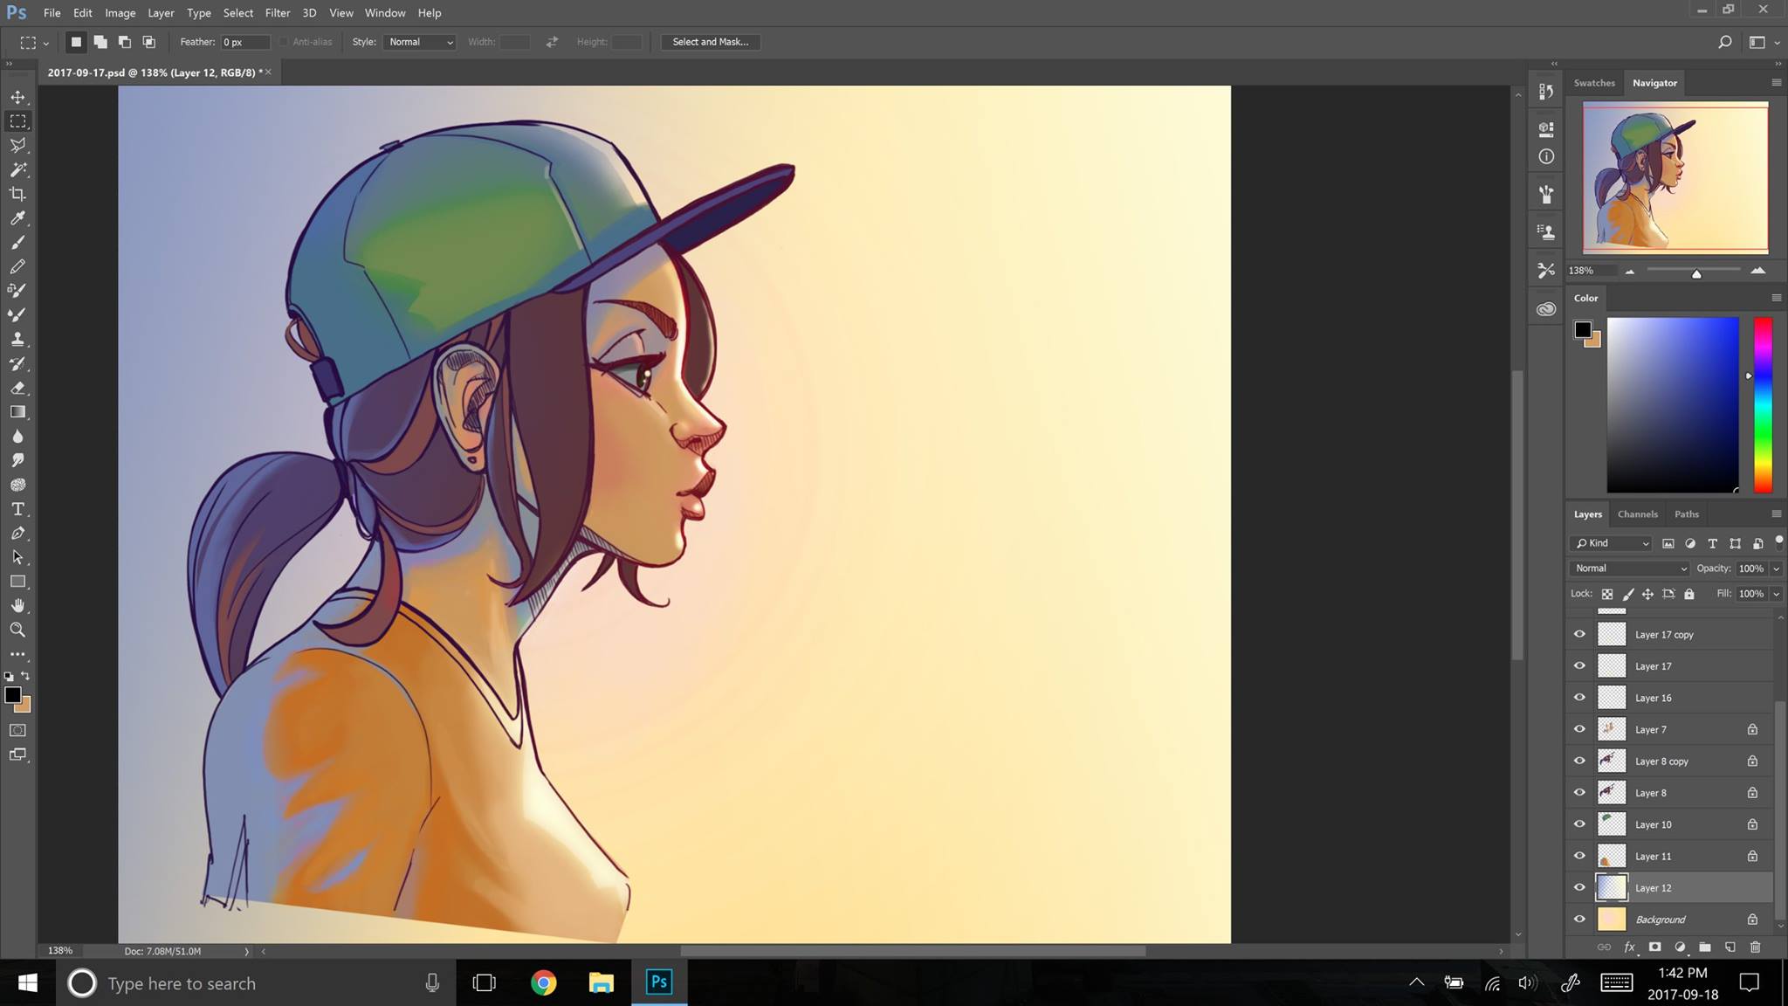Delete the selected layer
Image resolution: width=1788 pixels, height=1006 pixels.
coord(1755,947)
